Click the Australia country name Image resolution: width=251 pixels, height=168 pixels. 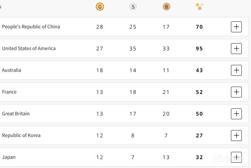pos(11,70)
